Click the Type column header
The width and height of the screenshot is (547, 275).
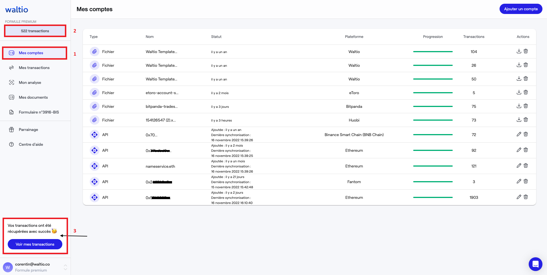(x=93, y=37)
